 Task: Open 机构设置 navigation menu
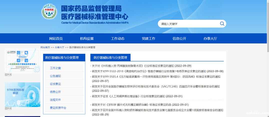click(x=87, y=39)
